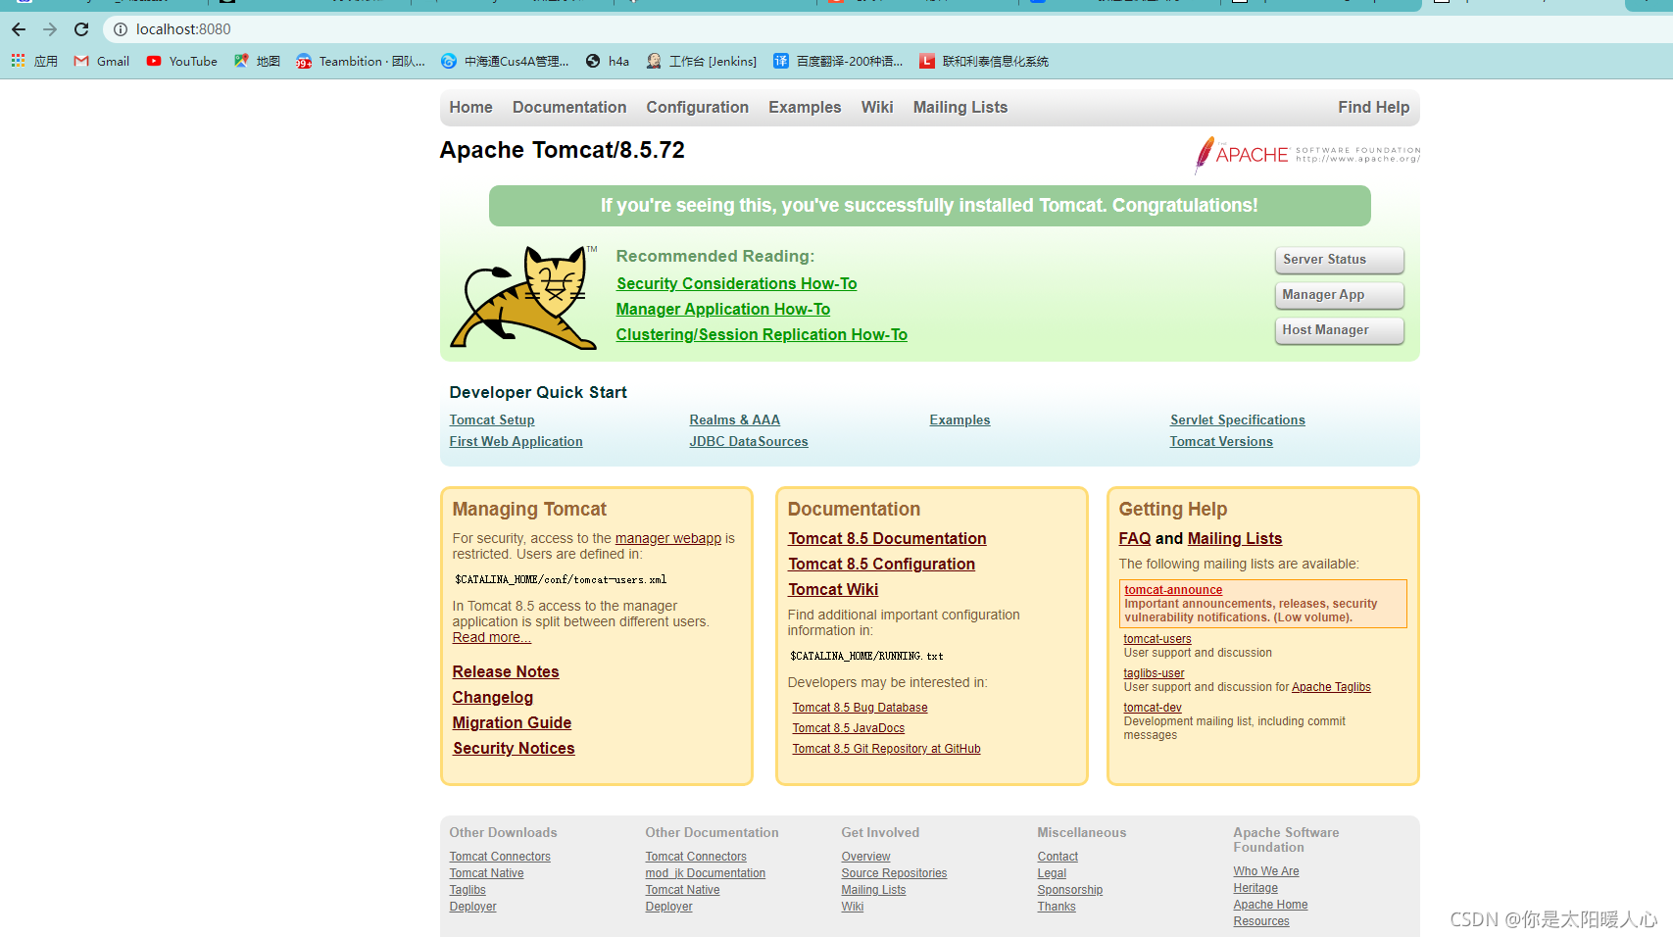Reload the page with refresh icon
1673x937 pixels.
coord(81,29)
